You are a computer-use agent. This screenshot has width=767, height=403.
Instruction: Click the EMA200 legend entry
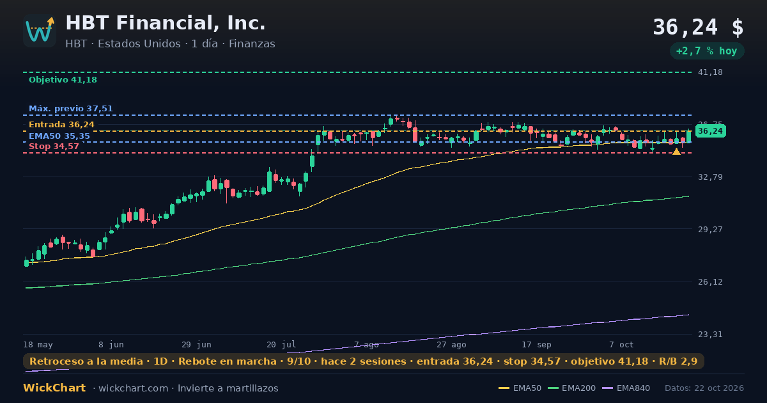click(572, 388)
